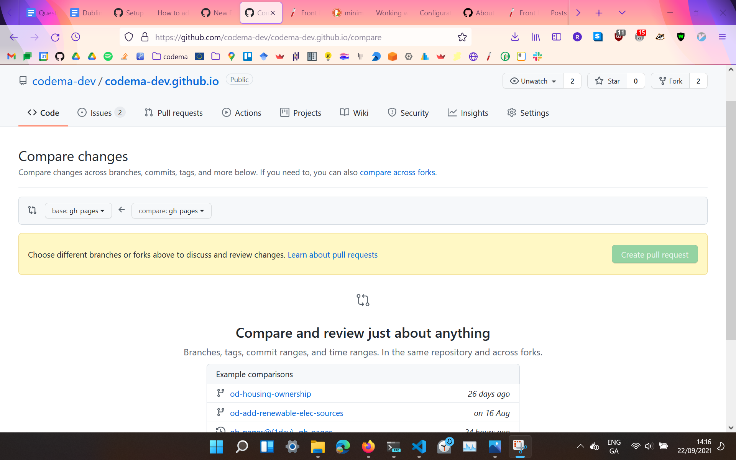Switch to the Issues tab

pyautogui.click(x=100, y=113)
